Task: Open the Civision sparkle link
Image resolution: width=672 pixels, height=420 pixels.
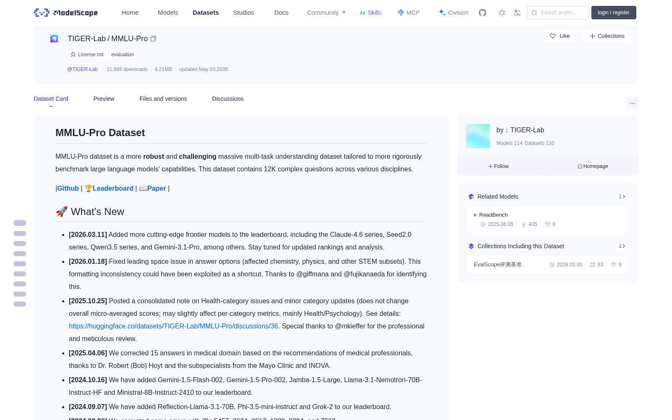Action: click(454, 13)
